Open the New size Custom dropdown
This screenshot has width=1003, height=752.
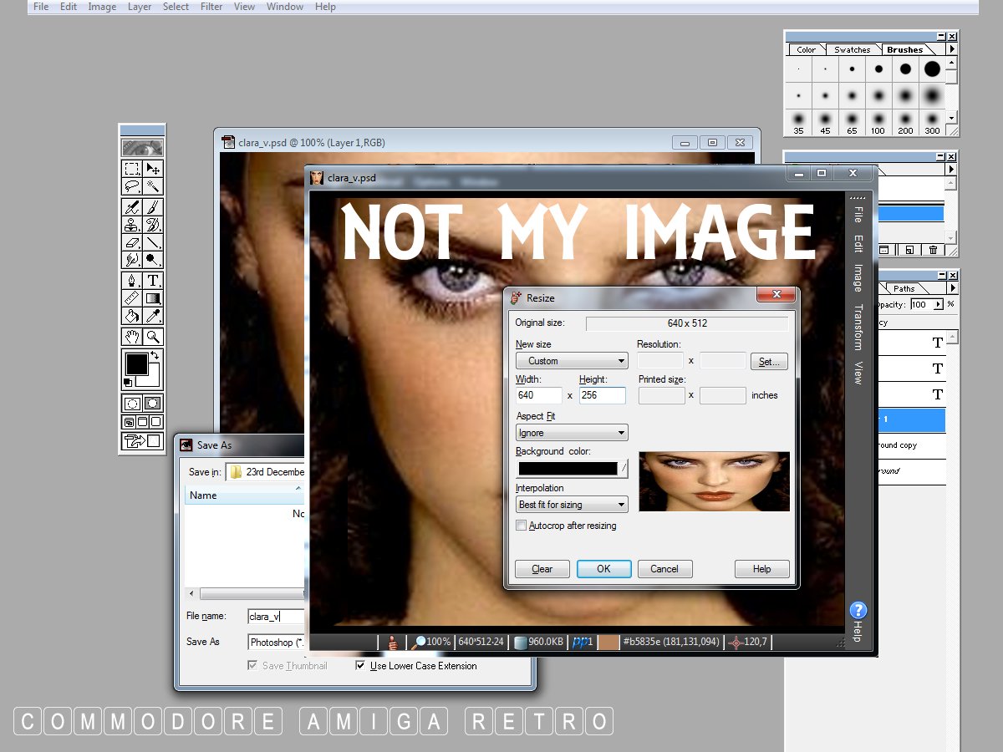click(572, 361)
